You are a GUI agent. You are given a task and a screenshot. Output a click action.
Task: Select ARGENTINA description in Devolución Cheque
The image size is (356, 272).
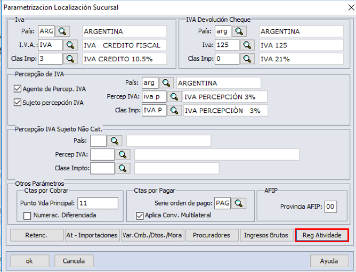[x=301, y=31]
